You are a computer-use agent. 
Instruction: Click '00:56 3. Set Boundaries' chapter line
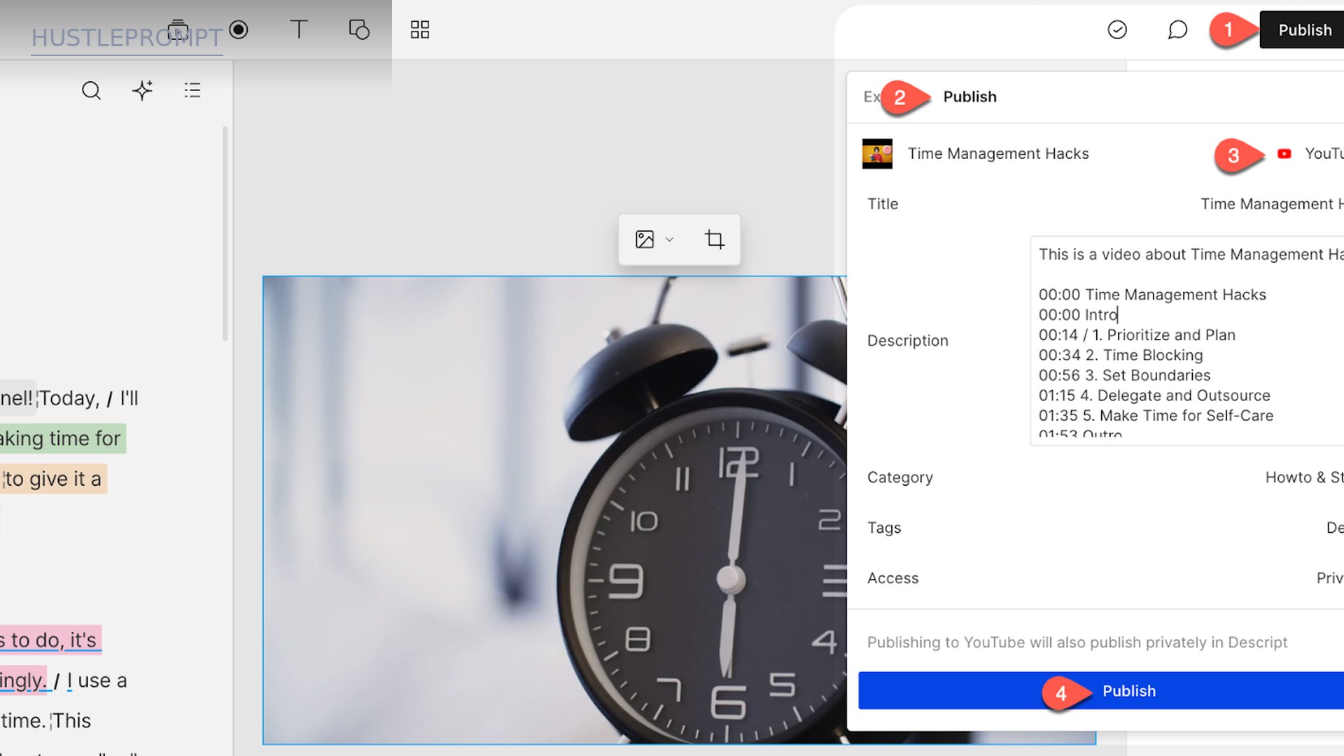tap(1124, 375)
